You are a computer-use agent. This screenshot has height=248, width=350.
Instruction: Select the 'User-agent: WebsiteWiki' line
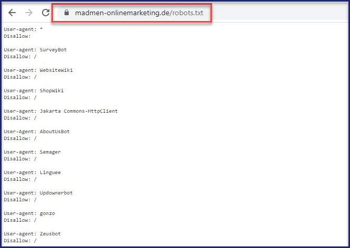tap(38, 70)
